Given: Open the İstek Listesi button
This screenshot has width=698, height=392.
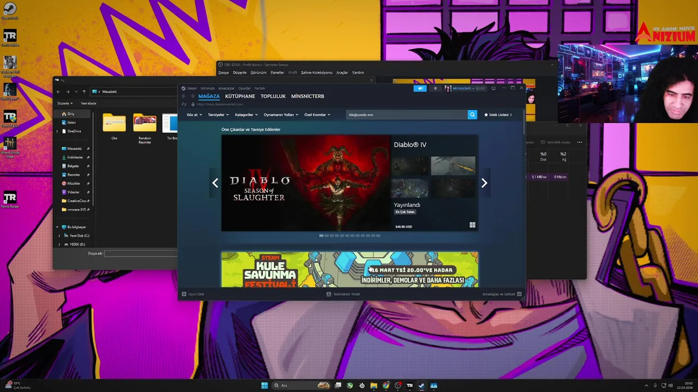Looking at the screenshot, I should tap(498, 115).
